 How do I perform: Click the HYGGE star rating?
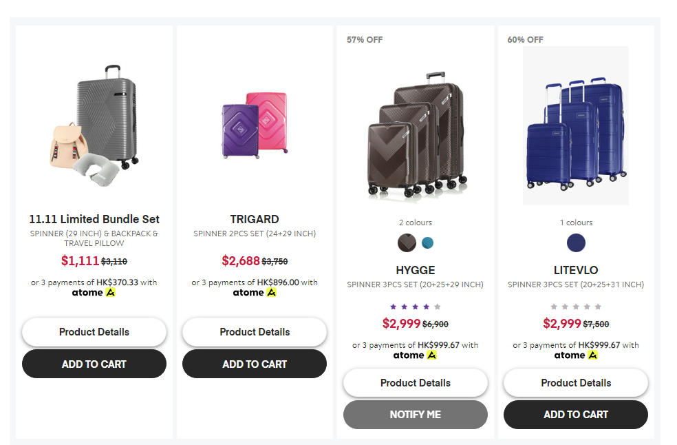click(415, 307)
